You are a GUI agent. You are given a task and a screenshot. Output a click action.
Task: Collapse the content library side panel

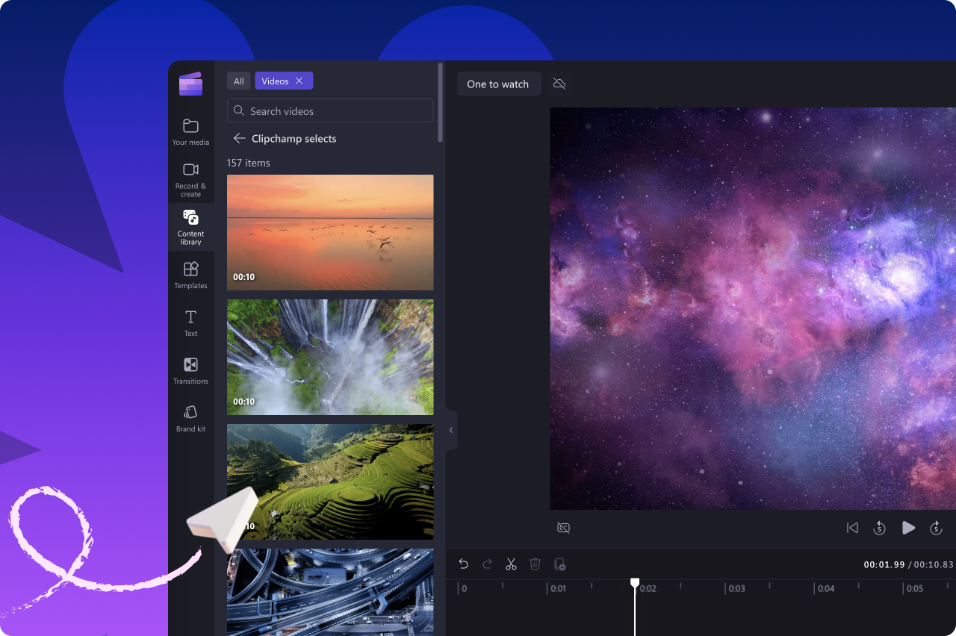coord(450,430)
